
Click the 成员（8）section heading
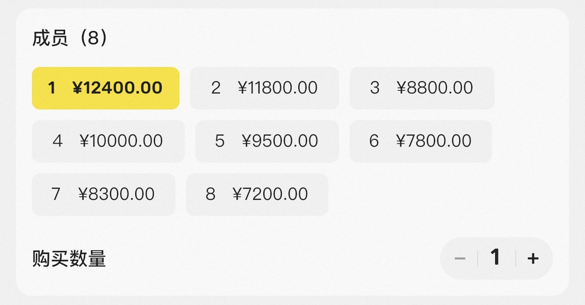tap(70, 39)
